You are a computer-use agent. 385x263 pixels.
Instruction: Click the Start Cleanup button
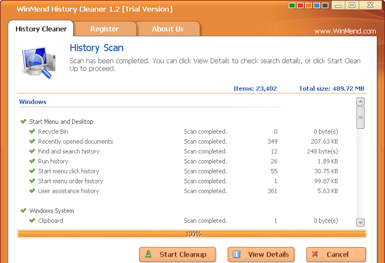pyautogui.click(x=177, y=254)
